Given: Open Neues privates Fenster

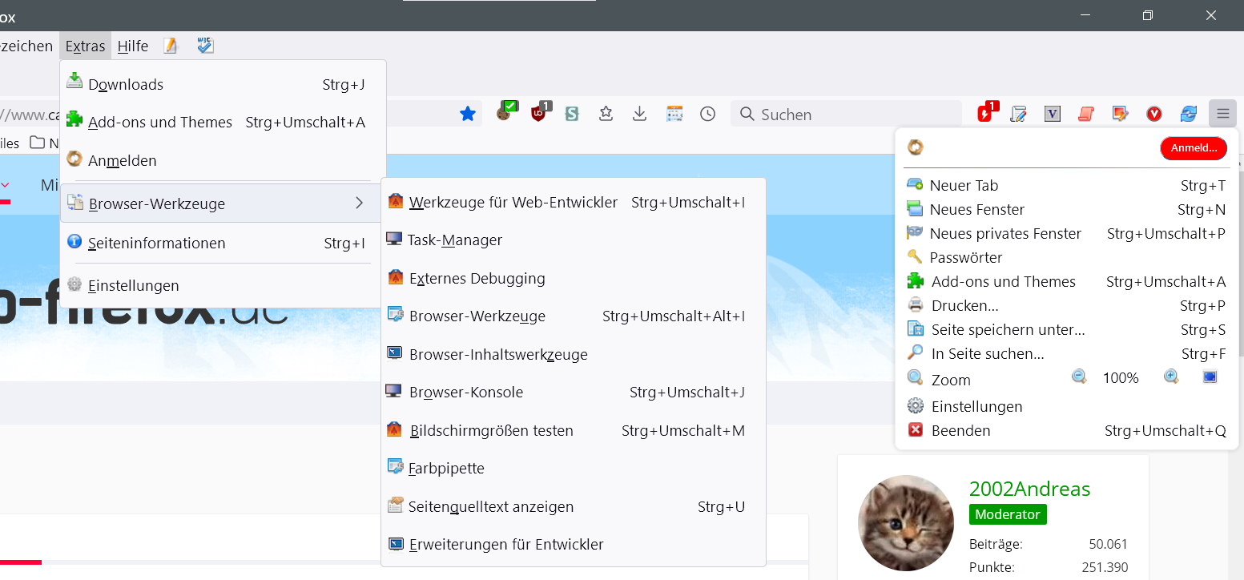Looking at the screenshot, I should click(x=1066, y=233).
